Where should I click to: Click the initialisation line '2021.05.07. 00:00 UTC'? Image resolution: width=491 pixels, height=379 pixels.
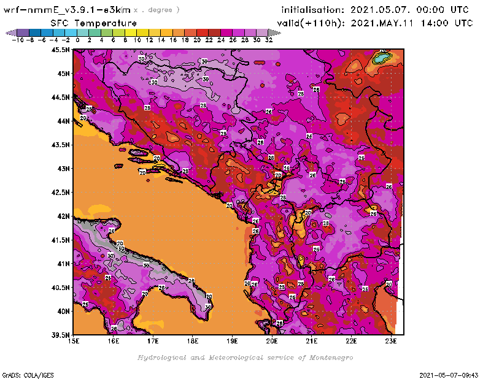click(409, 10)
